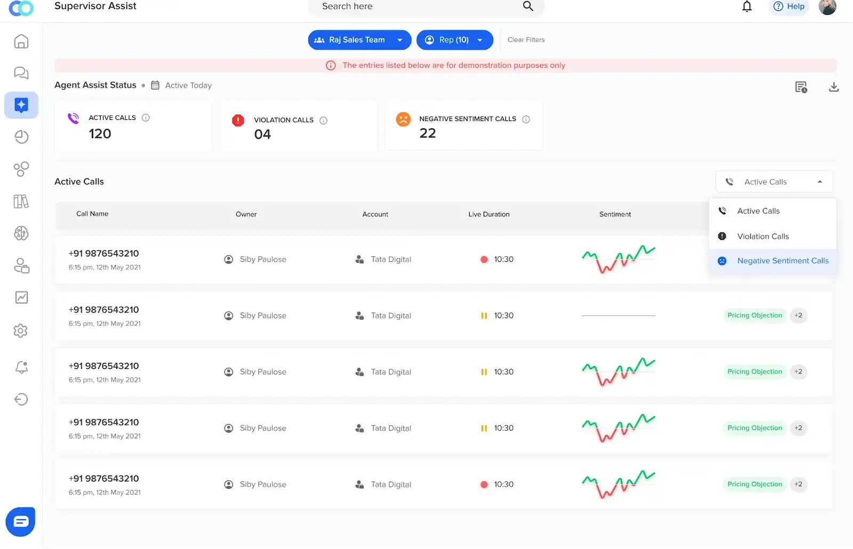Open the Conversations chat icon in sidebar
The image size is (853, 549).
pyautogui.click(x=21, y=73)
